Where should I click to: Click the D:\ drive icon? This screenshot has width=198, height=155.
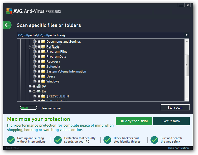point(38,86)
